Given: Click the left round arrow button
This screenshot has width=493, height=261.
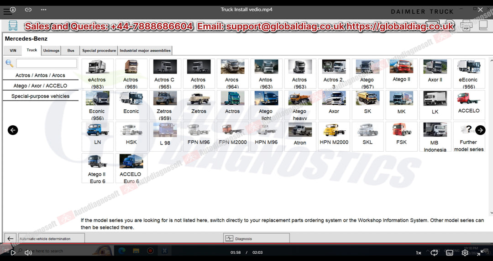Looking at the screenshot, I should point(13,130).
